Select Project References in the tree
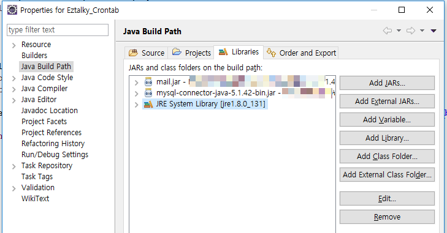Viewport: 447px width, 233px height. coord(52,133)
